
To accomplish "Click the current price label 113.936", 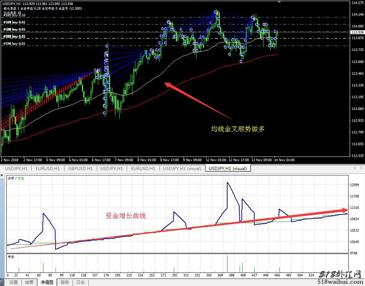I will click(357, 32).
